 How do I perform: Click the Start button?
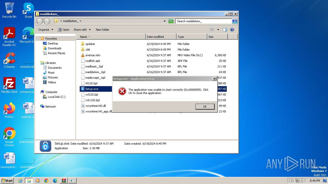coord(7,180)
